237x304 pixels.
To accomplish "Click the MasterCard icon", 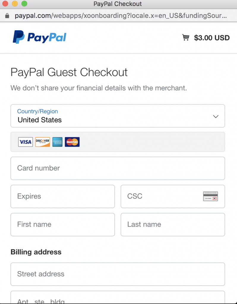I will coord(72,142).
